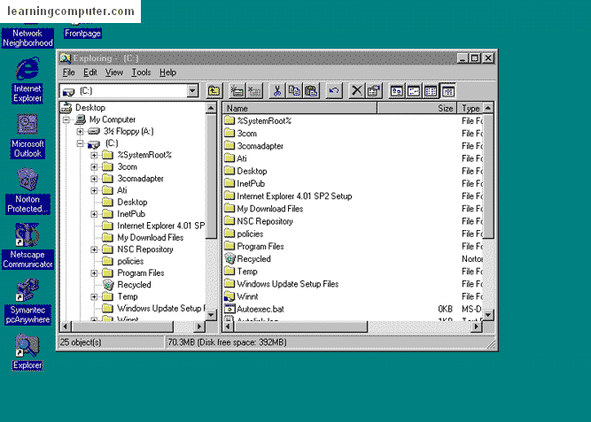This screenshot has height=422, width=591.
Task: Open the Edit menu
Action: pos(90,73)
